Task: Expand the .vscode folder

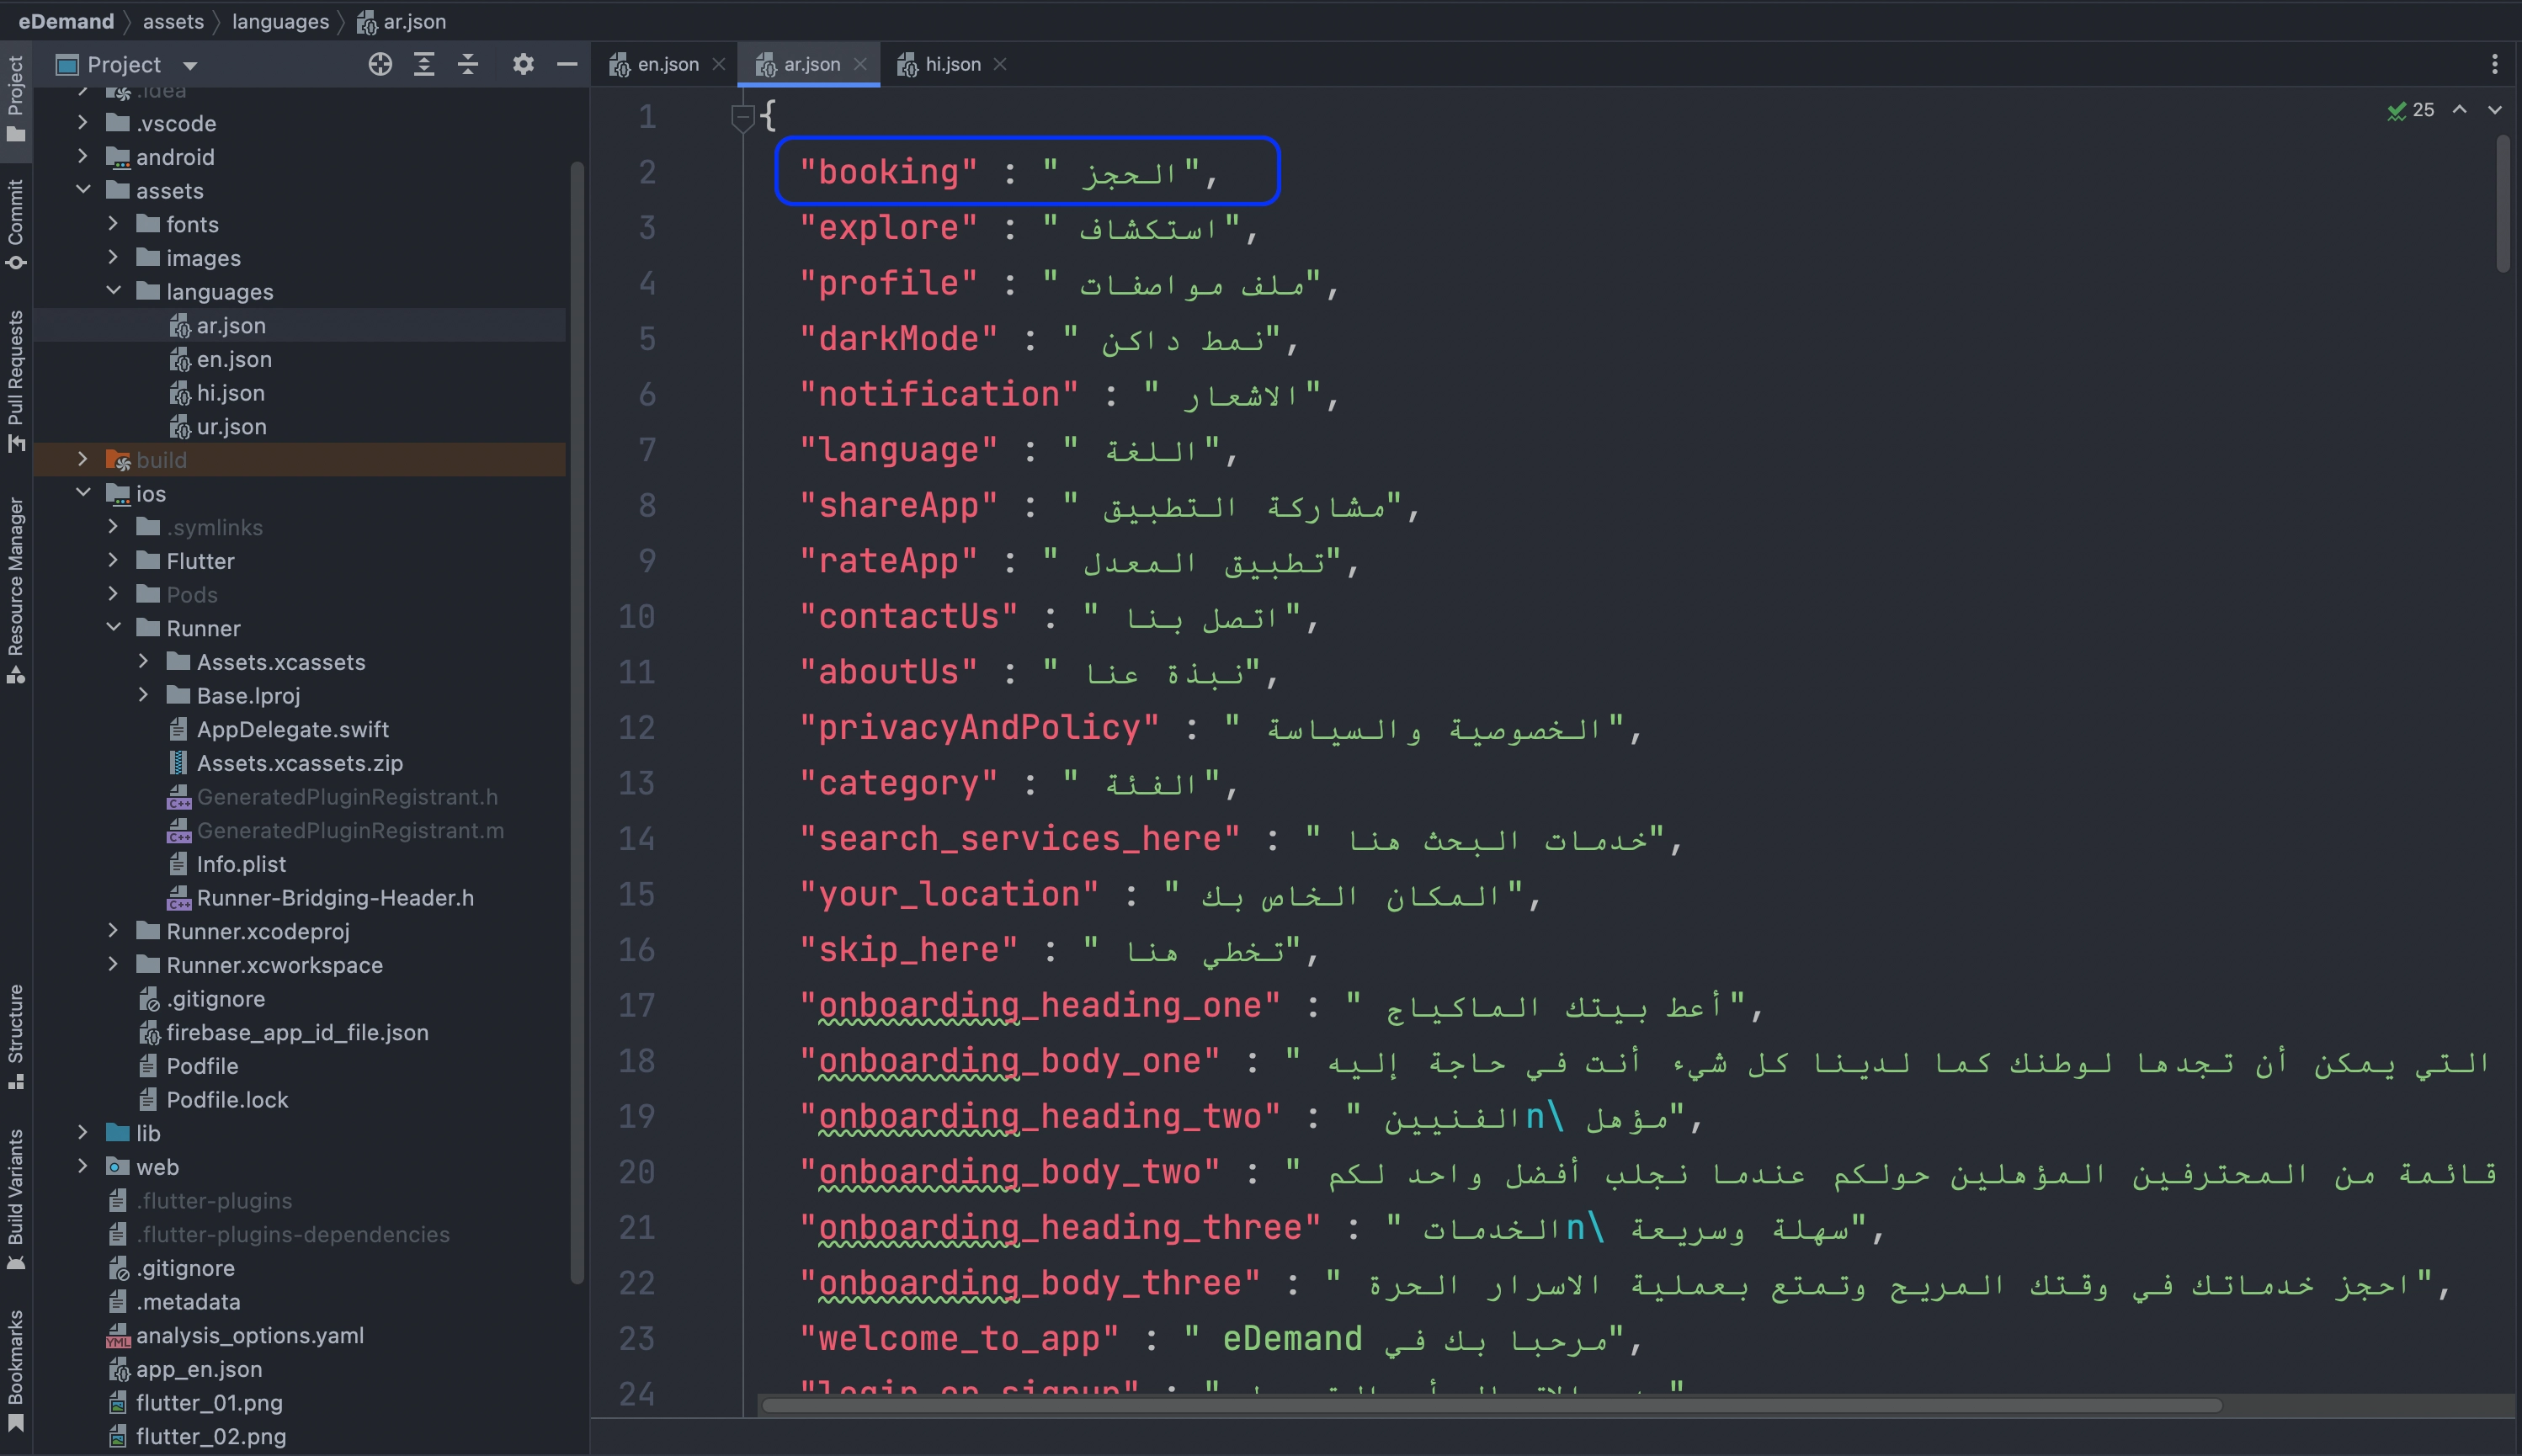Action: (83, 123)
